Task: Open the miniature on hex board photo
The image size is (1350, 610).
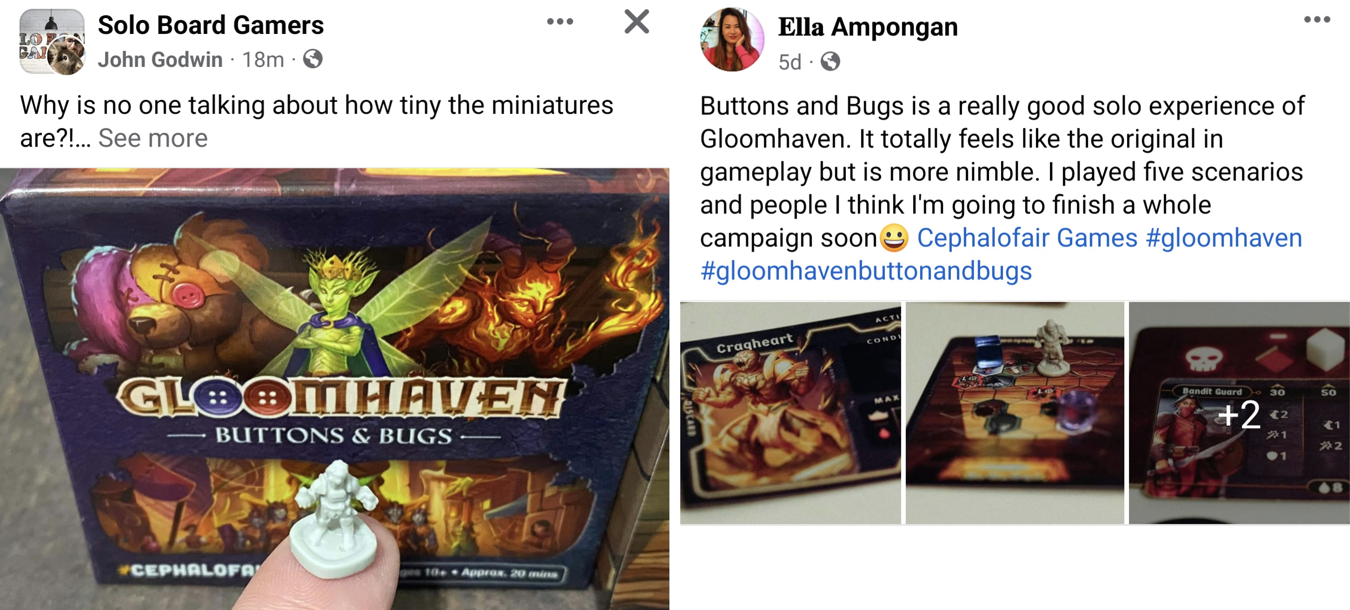Action: click(x=1015, y=412)
